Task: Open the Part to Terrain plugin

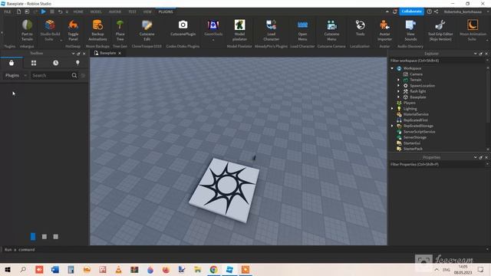Action: [x=27, y=30]
